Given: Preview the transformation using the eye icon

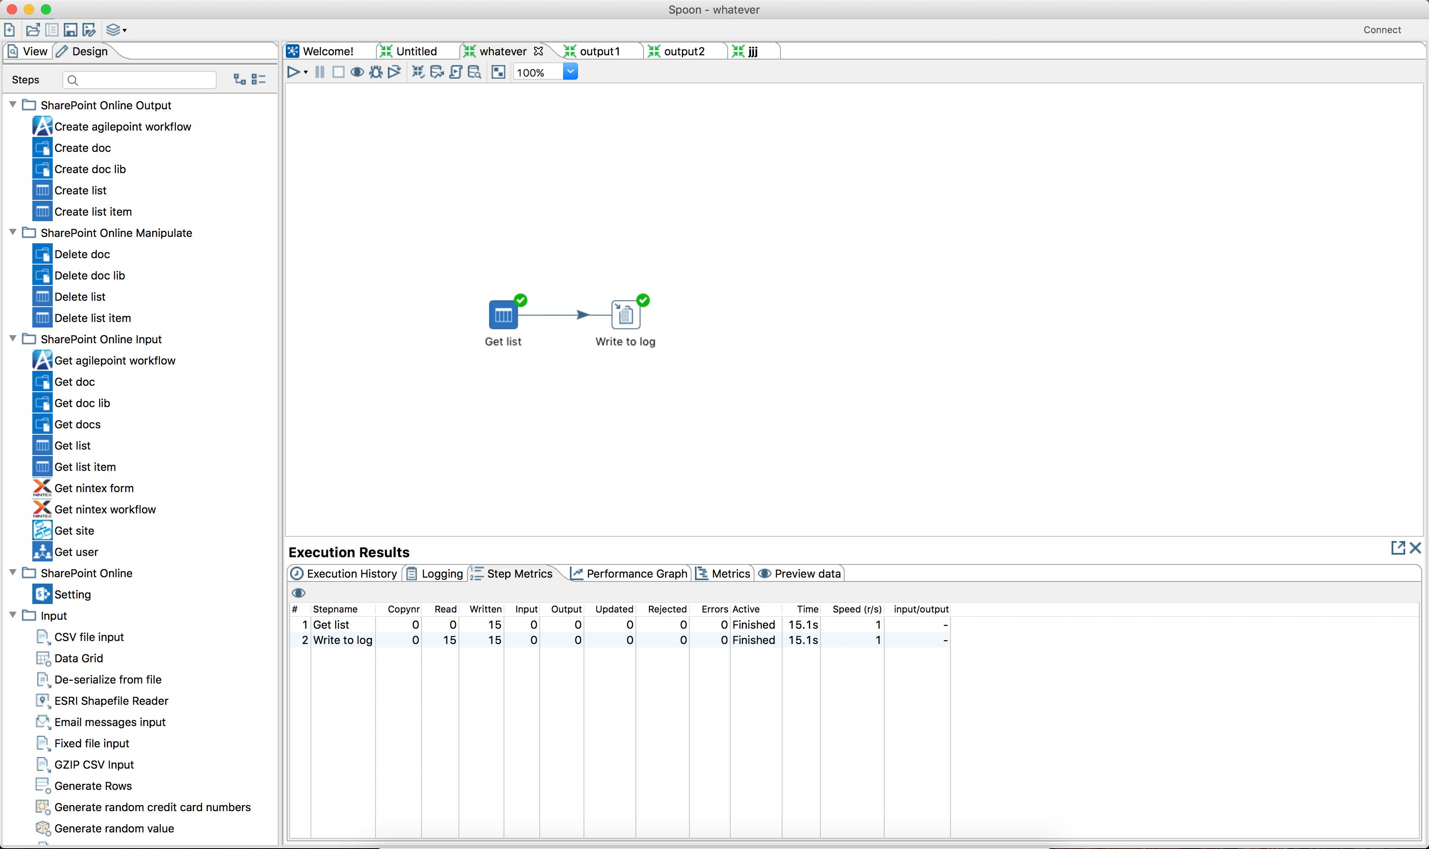Looking at the screenshot, I should pos(357,72).
